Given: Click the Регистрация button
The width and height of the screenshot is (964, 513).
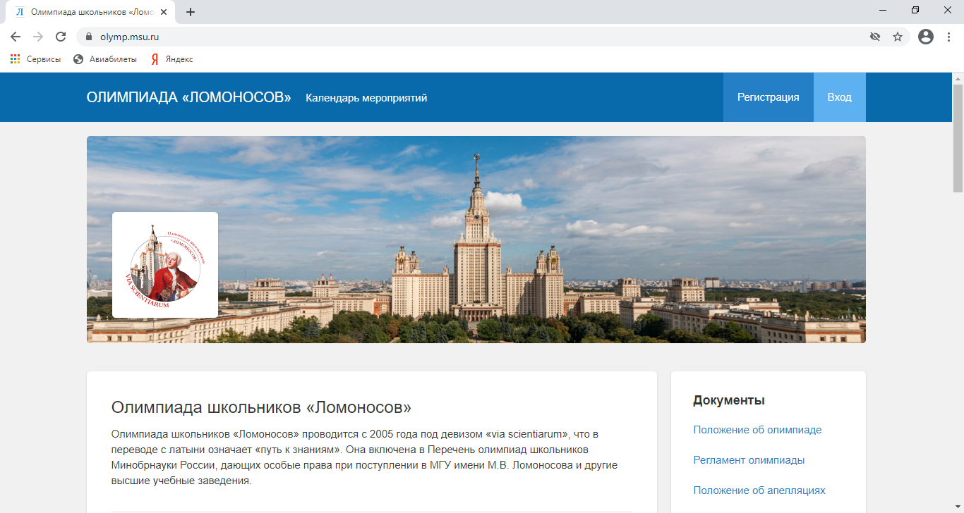Looking at the screenshot, I should (768, 97).
